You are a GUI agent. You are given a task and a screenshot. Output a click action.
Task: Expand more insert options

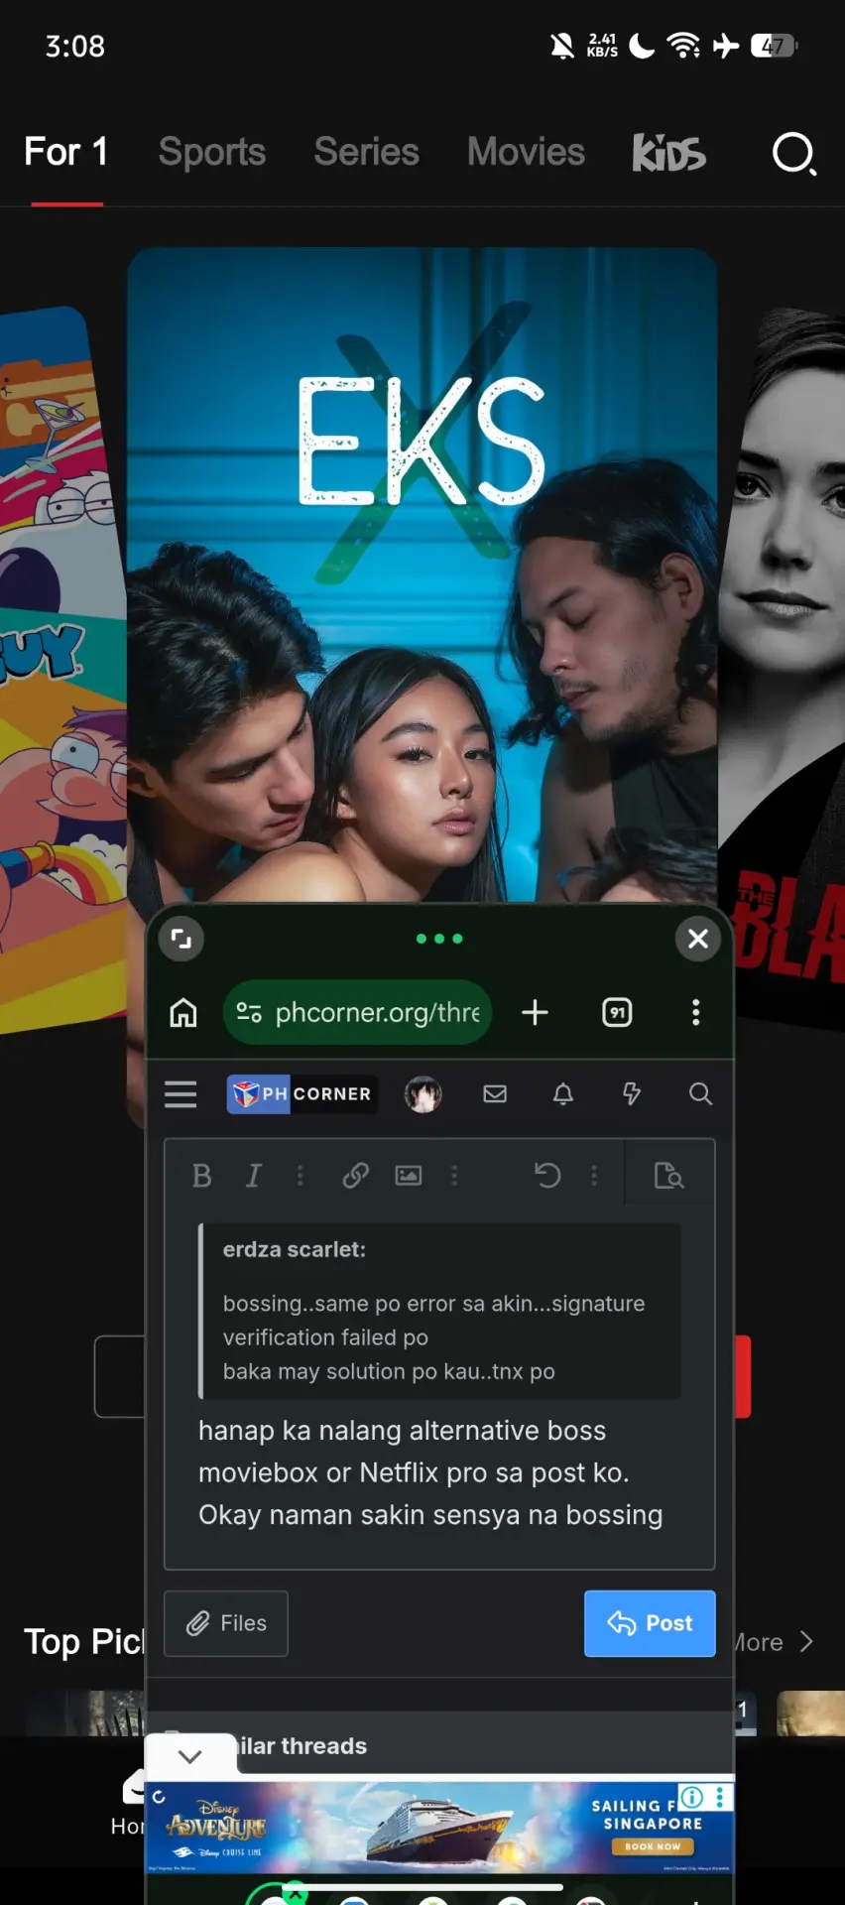pos(455,1176)
